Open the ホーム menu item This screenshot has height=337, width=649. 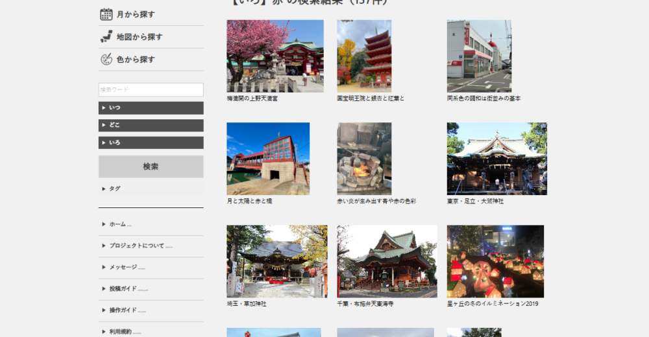[x=120, y=224]
